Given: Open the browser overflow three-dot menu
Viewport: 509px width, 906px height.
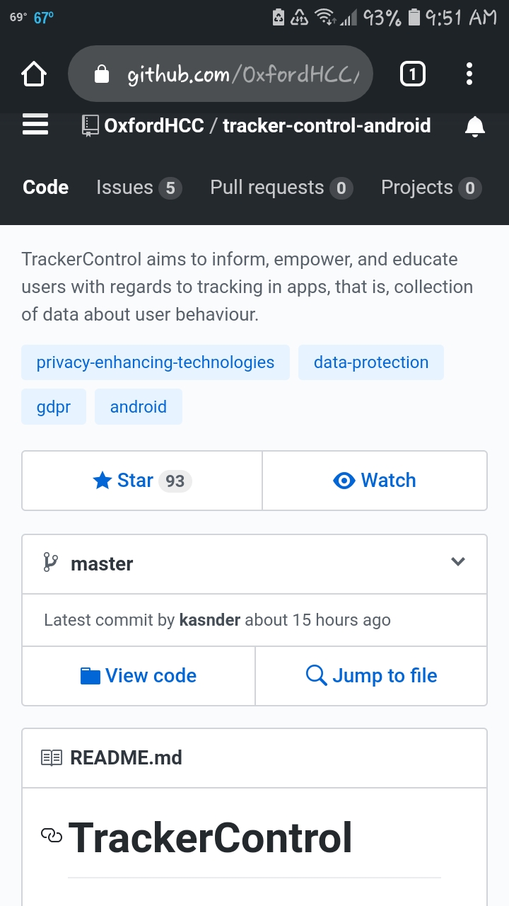Looking at the screenshot, I should click(469, 73).
